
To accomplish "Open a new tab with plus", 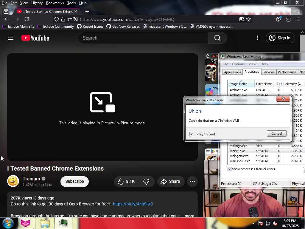I will pyautogui.click(x=87, y=12).
